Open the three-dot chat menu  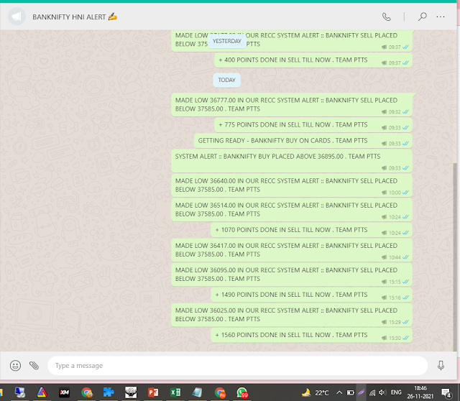[441, 17]
